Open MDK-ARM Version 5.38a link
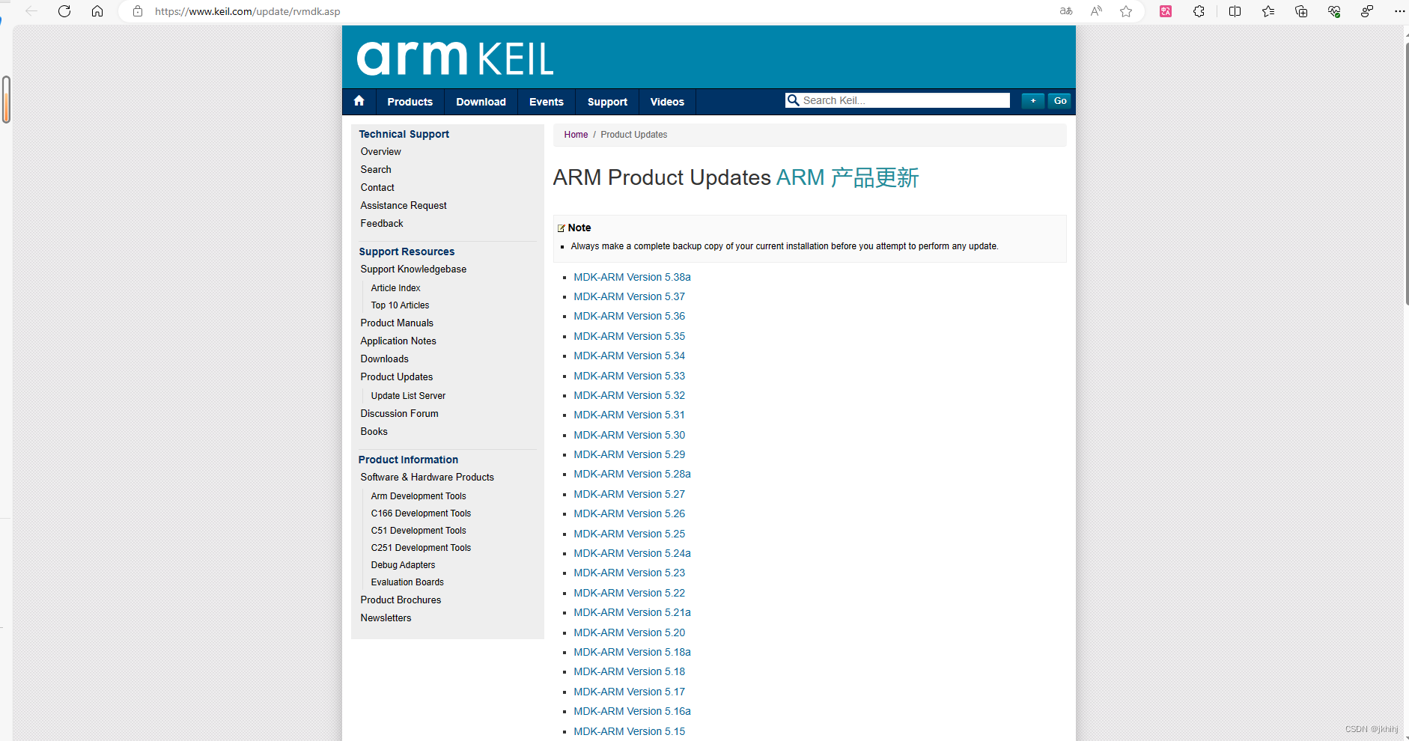The width and height of the screenshot is (1409, 741). (632, 276)
